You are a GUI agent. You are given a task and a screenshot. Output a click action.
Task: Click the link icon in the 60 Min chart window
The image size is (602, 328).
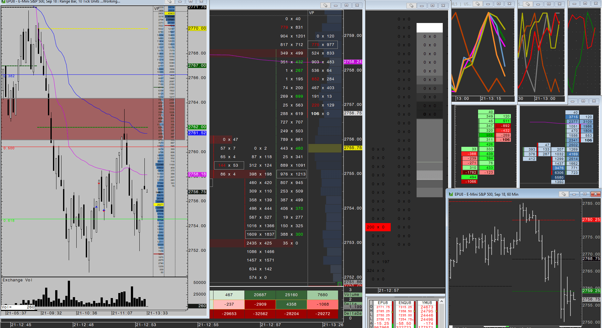point(564,194)
